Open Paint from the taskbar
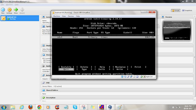The width and height of the screenshot is (196, 110). tap(119, 107)
